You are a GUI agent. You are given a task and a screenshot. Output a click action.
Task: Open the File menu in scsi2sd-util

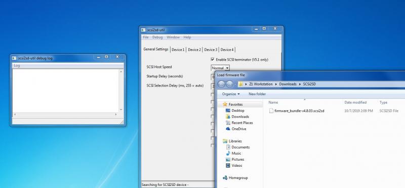[x=146, y=37]
